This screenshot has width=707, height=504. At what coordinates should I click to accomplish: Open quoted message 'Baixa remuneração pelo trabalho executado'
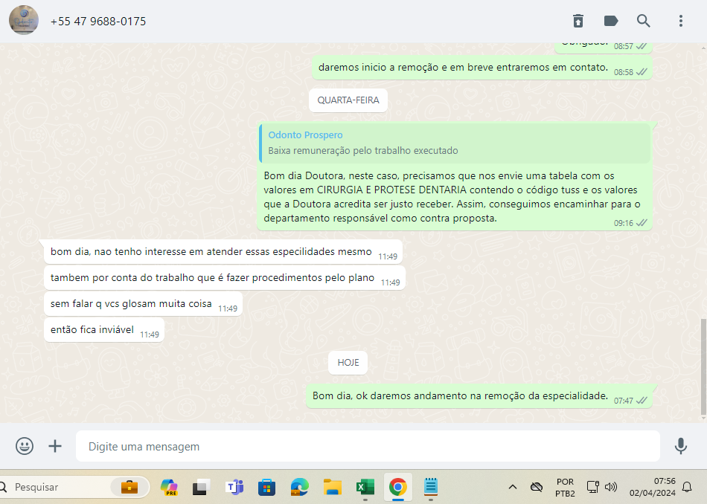click(x=455, y=143)
